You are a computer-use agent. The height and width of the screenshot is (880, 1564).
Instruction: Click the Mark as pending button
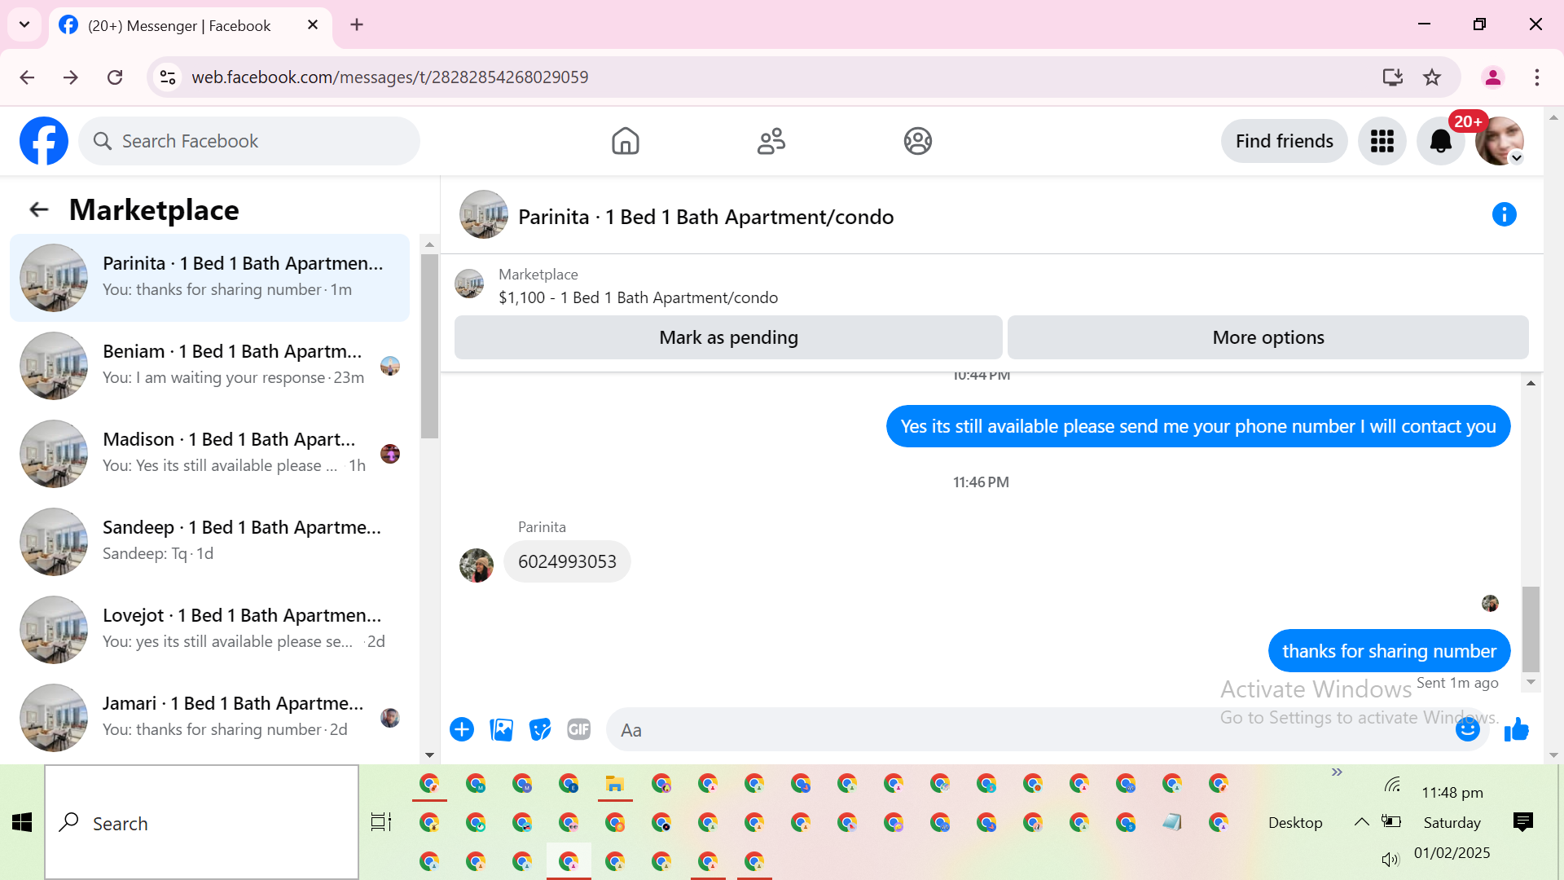(728, 337)
